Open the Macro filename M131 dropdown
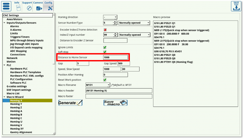The width and height of the screenshot is (243, 138). point(98,85)
